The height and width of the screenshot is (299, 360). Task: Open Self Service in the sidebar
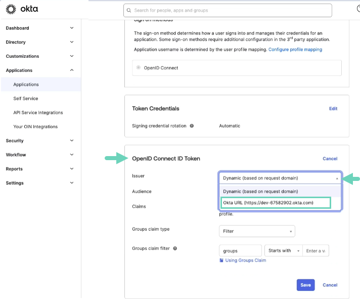[x=26, y=98]
